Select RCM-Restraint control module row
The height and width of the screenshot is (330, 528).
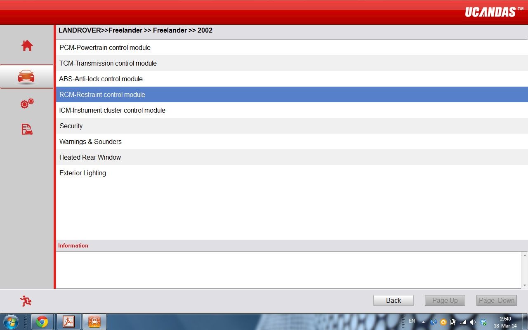292,94
